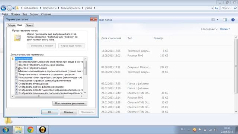
Task: Open the view options dropdown arrow
Action: [218, 20]
